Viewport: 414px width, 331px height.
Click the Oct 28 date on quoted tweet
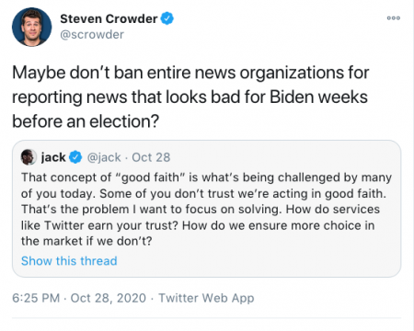[x=151, y=157]
